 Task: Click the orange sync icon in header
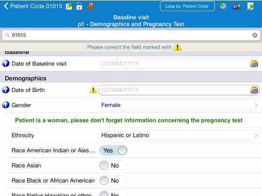(x=90, y=6)
